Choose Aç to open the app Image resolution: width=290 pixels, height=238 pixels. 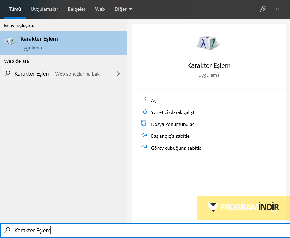tap(154, 100)
